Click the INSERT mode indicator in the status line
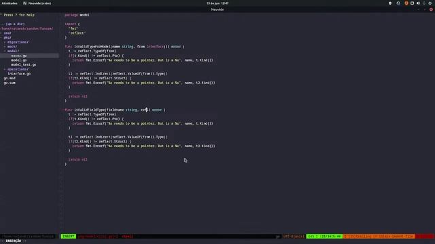This screenshot has height=244, width=435. [69, 237]
